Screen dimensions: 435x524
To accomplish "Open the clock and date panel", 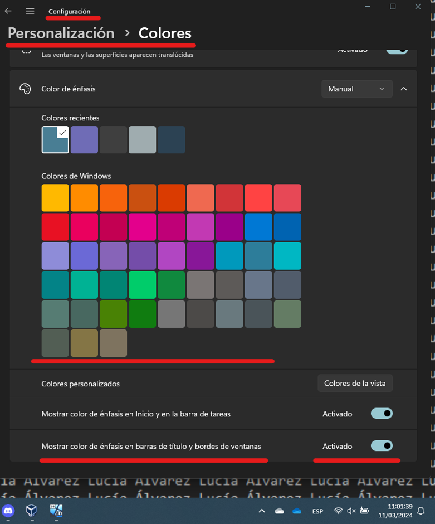I will 395,511.
